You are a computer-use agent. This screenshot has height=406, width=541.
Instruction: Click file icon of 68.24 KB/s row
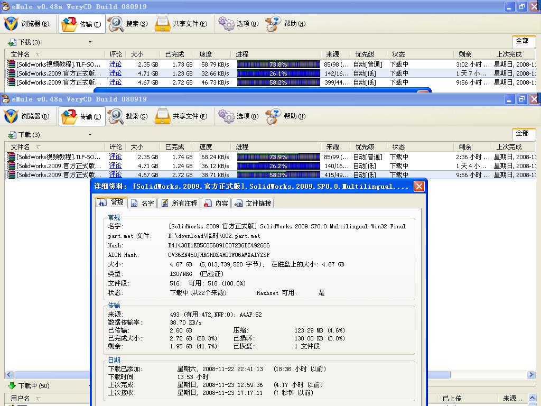[x=11, y=156]
